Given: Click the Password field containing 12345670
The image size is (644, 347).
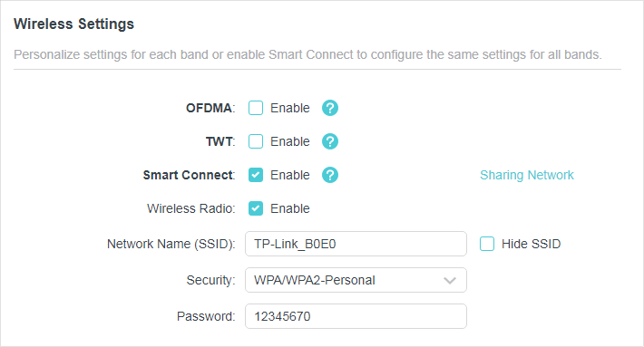Looking at the screenshot, I should click(356, 316).
